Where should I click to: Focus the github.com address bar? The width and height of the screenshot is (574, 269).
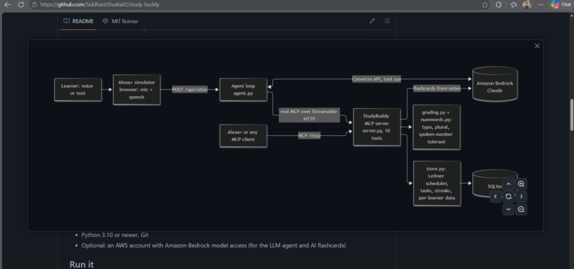(256, 5)
